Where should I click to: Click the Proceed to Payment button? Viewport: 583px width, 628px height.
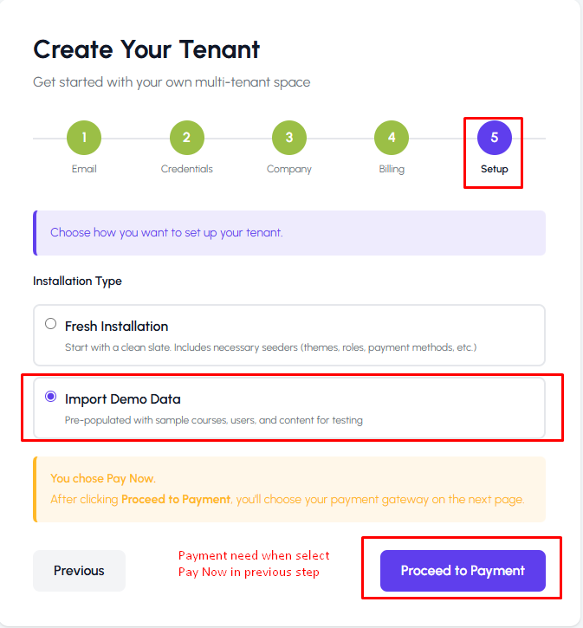[463, 571]
